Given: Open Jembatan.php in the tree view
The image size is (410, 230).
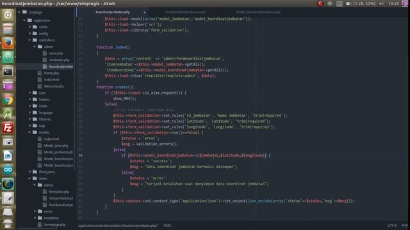Looking at the screenshot, I should coord(59,60).
